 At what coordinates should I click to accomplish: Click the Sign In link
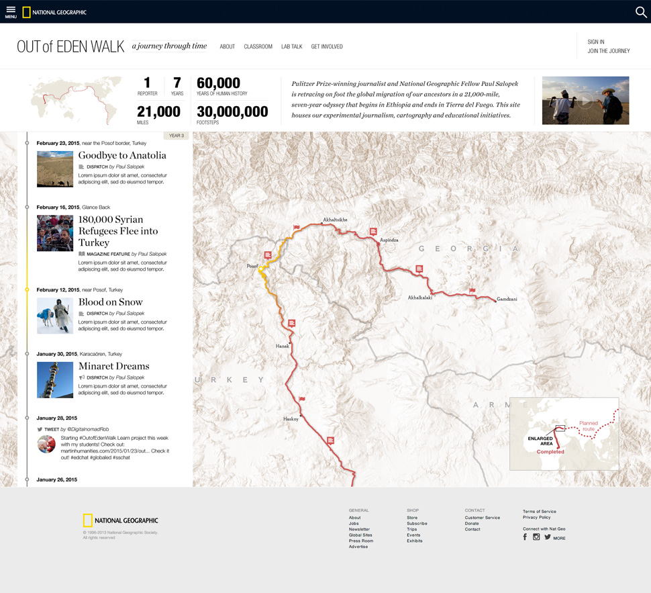[x=596, y=42]
